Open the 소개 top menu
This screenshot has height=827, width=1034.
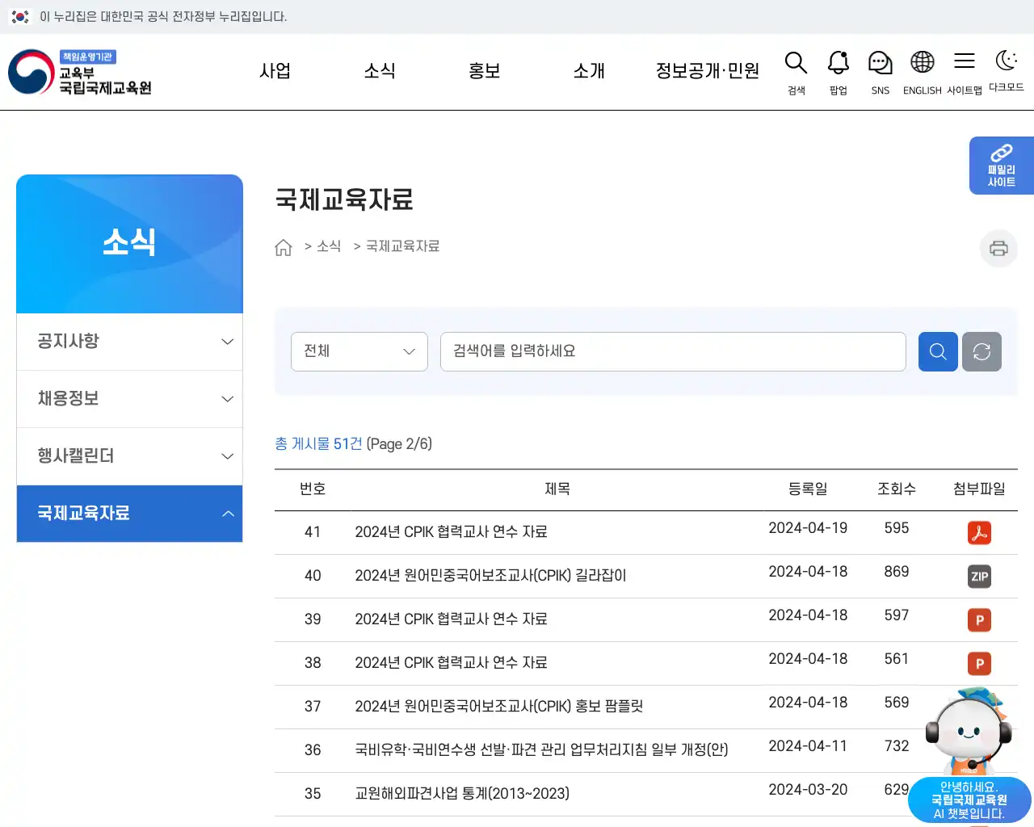589,71
